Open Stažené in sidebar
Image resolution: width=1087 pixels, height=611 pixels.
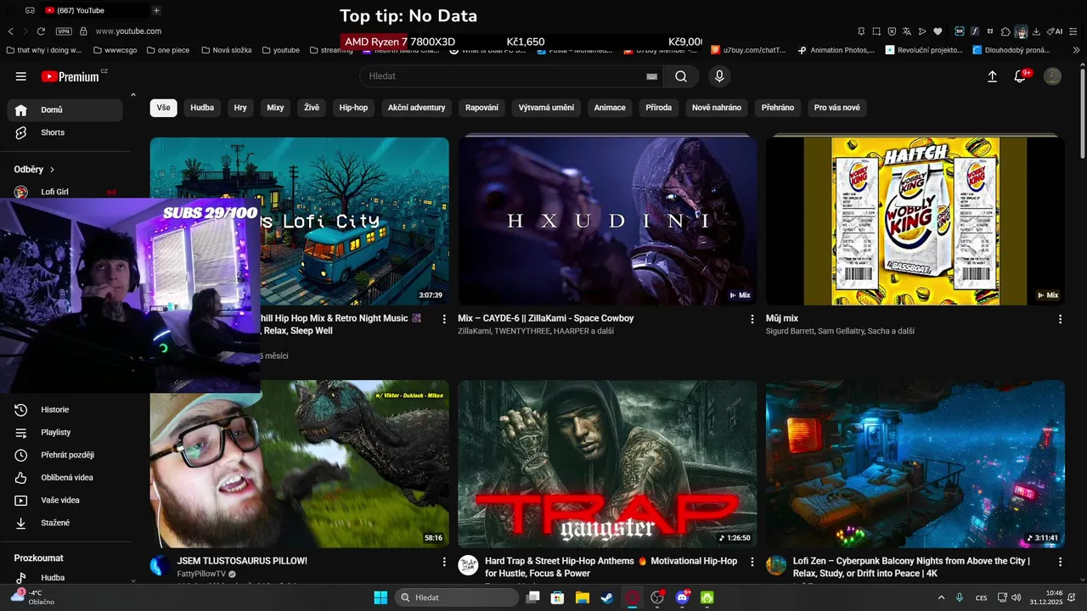click(65, 523)
